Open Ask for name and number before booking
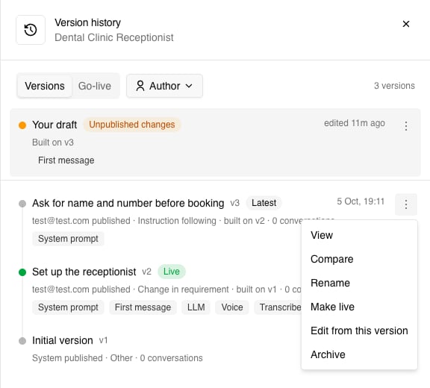Viewport: 430px width, 388px height. 128,203
